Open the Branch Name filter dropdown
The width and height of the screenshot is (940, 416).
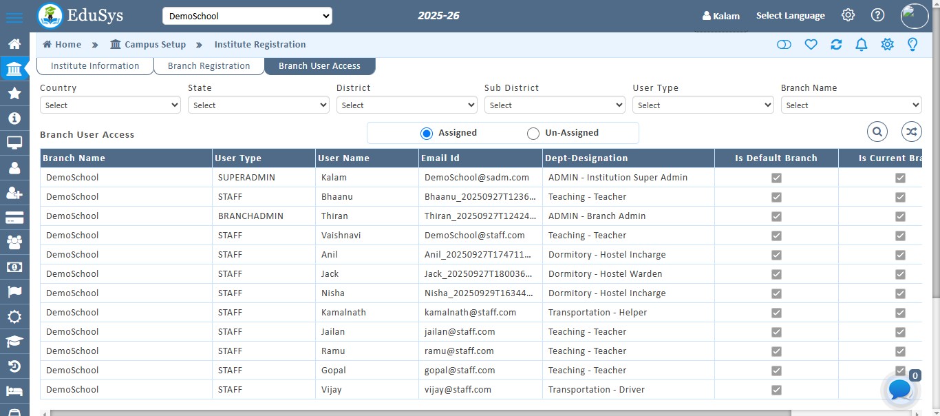851,105
